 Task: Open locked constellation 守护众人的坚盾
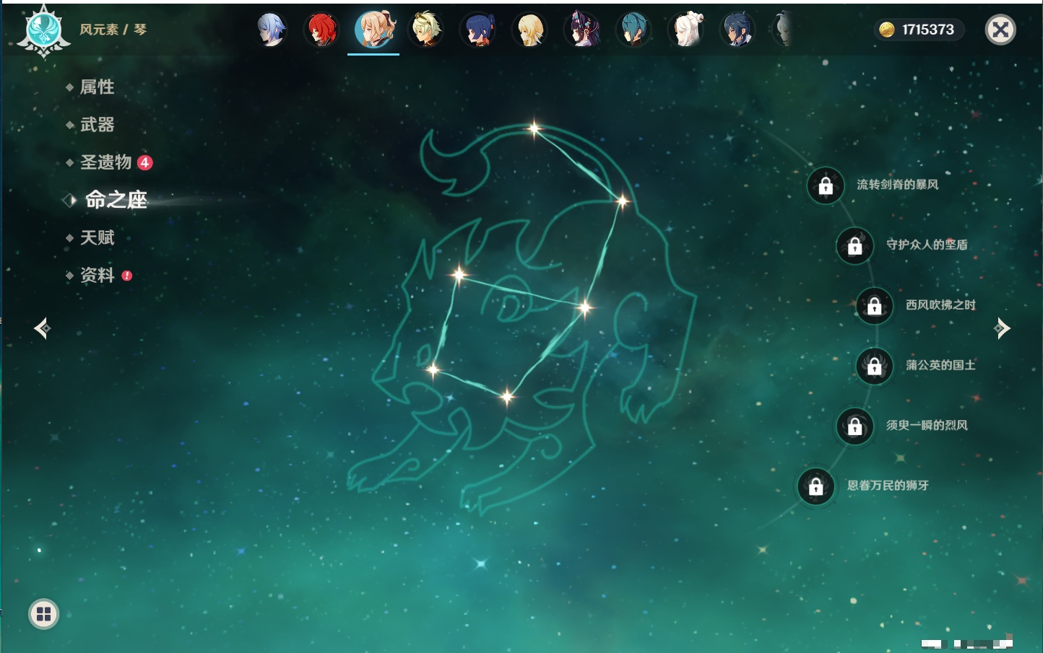[855, 245]
